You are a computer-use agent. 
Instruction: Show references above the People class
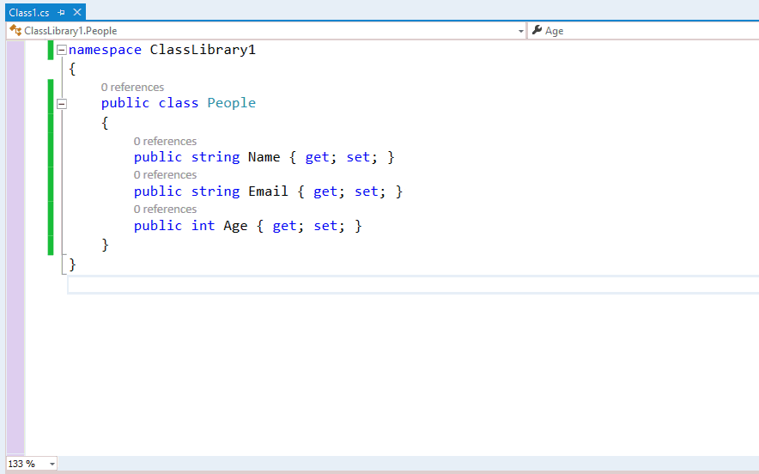[x=132, y=88]
